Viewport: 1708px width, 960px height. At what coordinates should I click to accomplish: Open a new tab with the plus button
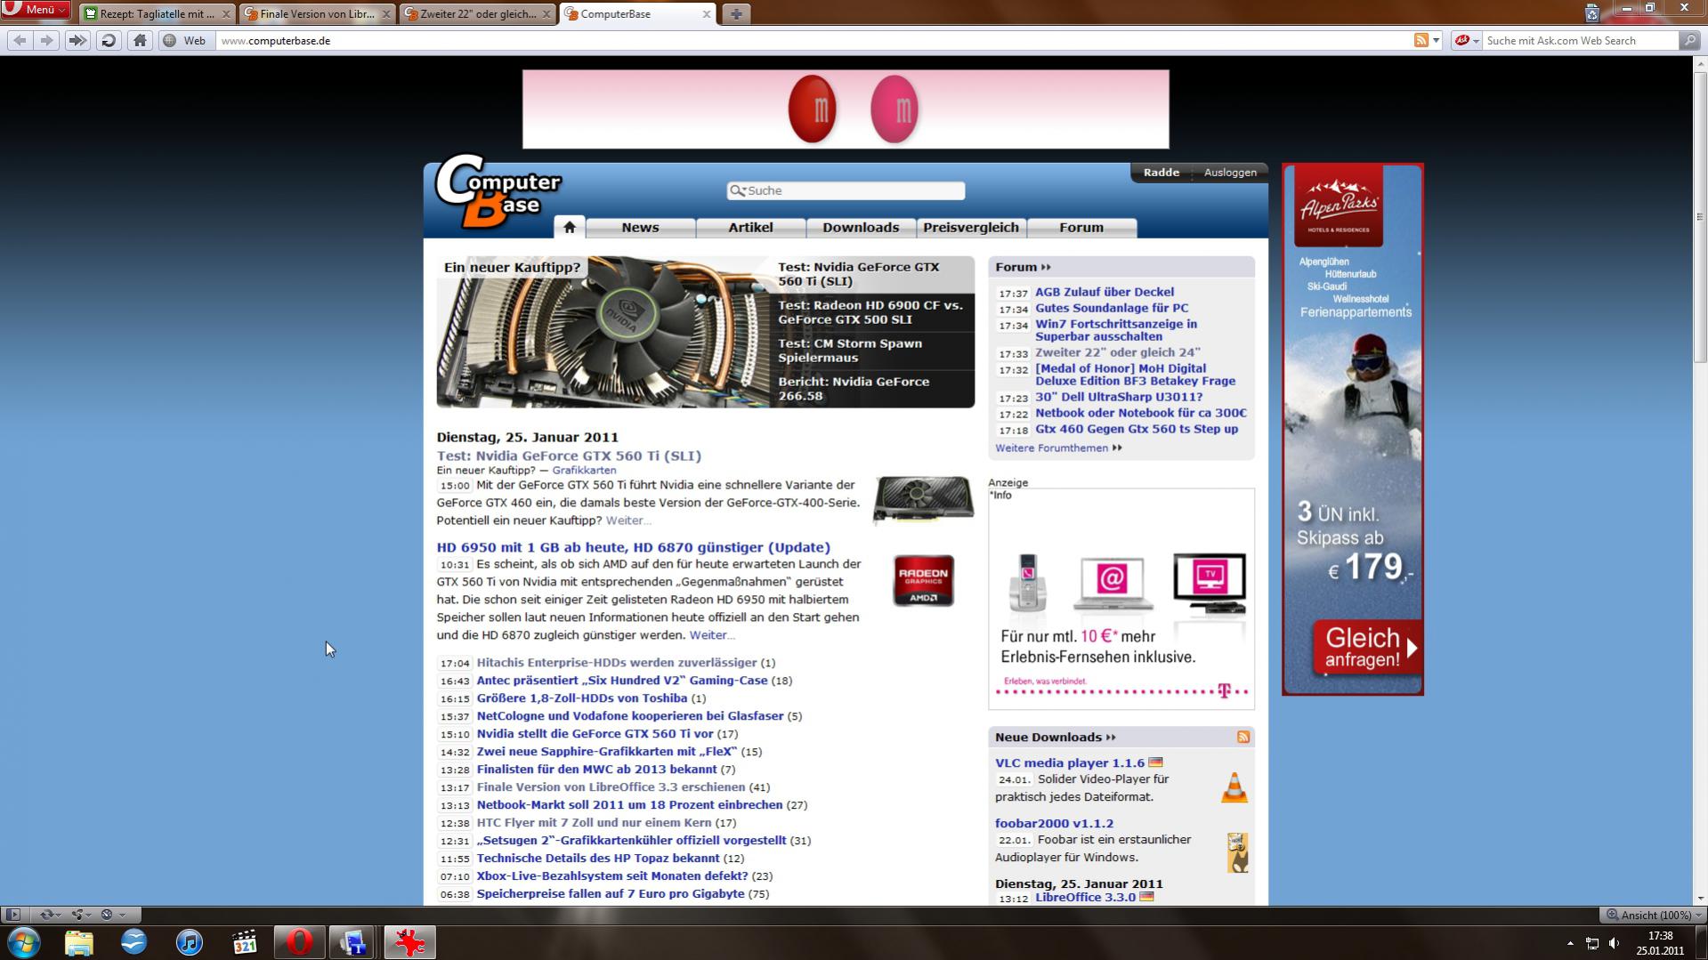(736, 13)
